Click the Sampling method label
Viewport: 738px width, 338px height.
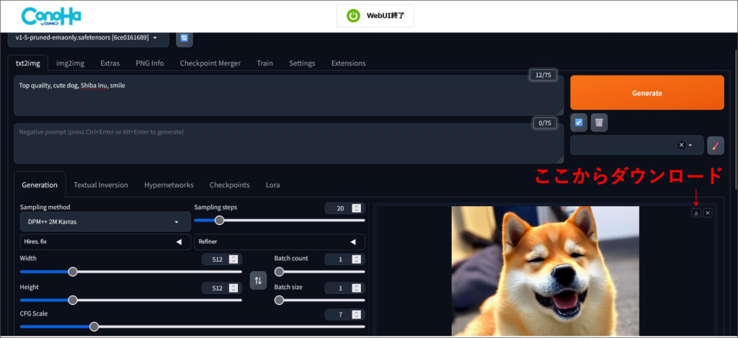pyautogui.click(x=45, y=207)
